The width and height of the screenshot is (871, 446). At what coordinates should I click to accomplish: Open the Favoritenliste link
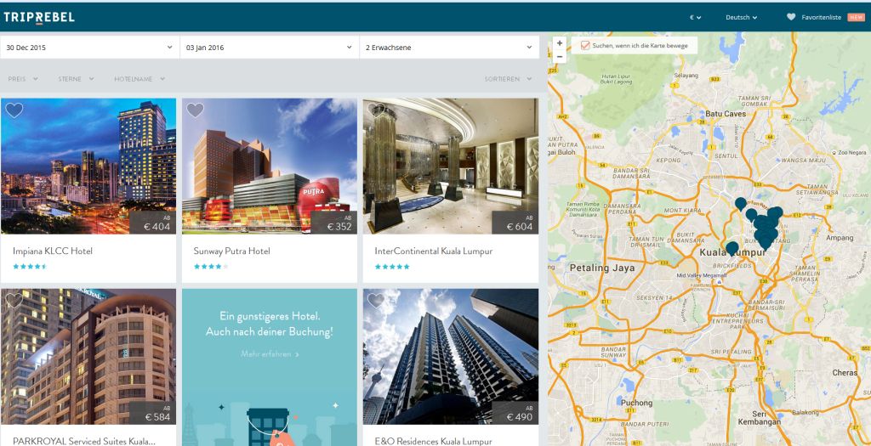point(821,17)
